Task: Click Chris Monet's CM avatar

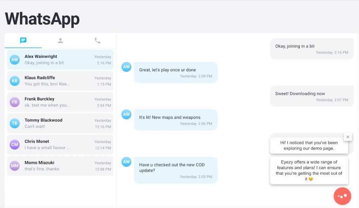Action: [15, 145]
